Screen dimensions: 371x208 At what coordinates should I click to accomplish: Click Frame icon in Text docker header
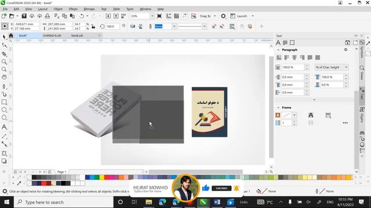(292, 43)
